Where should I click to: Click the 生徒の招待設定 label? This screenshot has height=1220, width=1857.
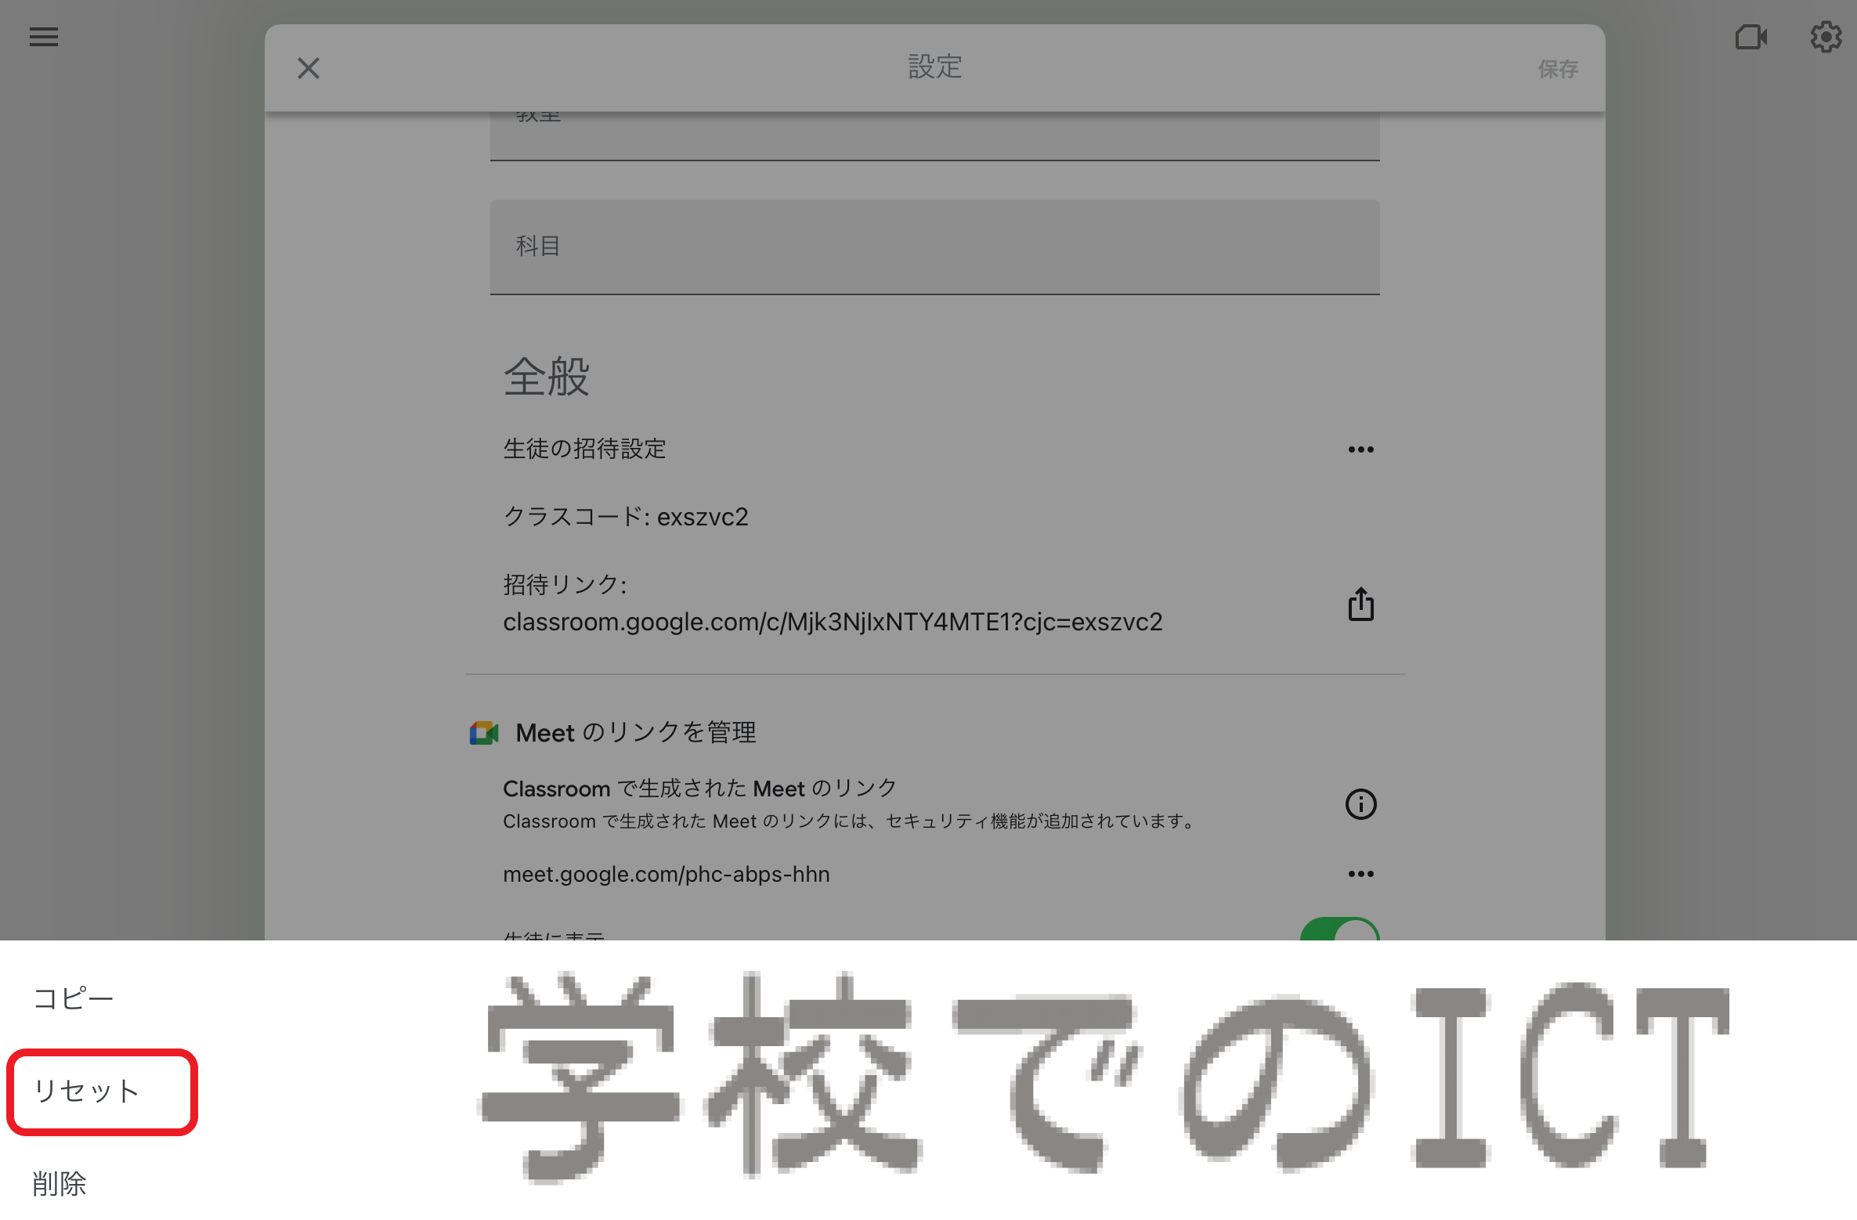tap(584, 449)
